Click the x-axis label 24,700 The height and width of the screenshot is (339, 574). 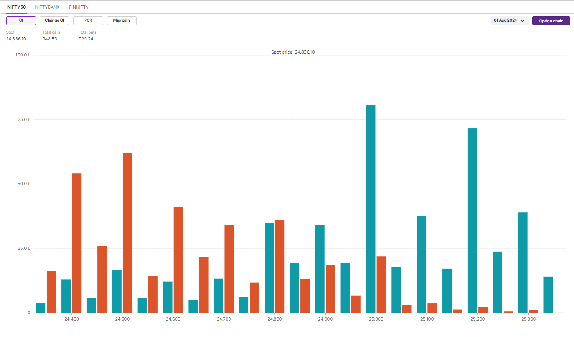click(224, 319)
